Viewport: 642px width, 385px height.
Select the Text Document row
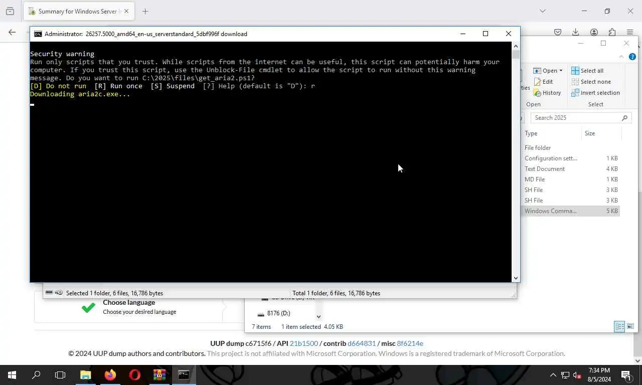571,169
